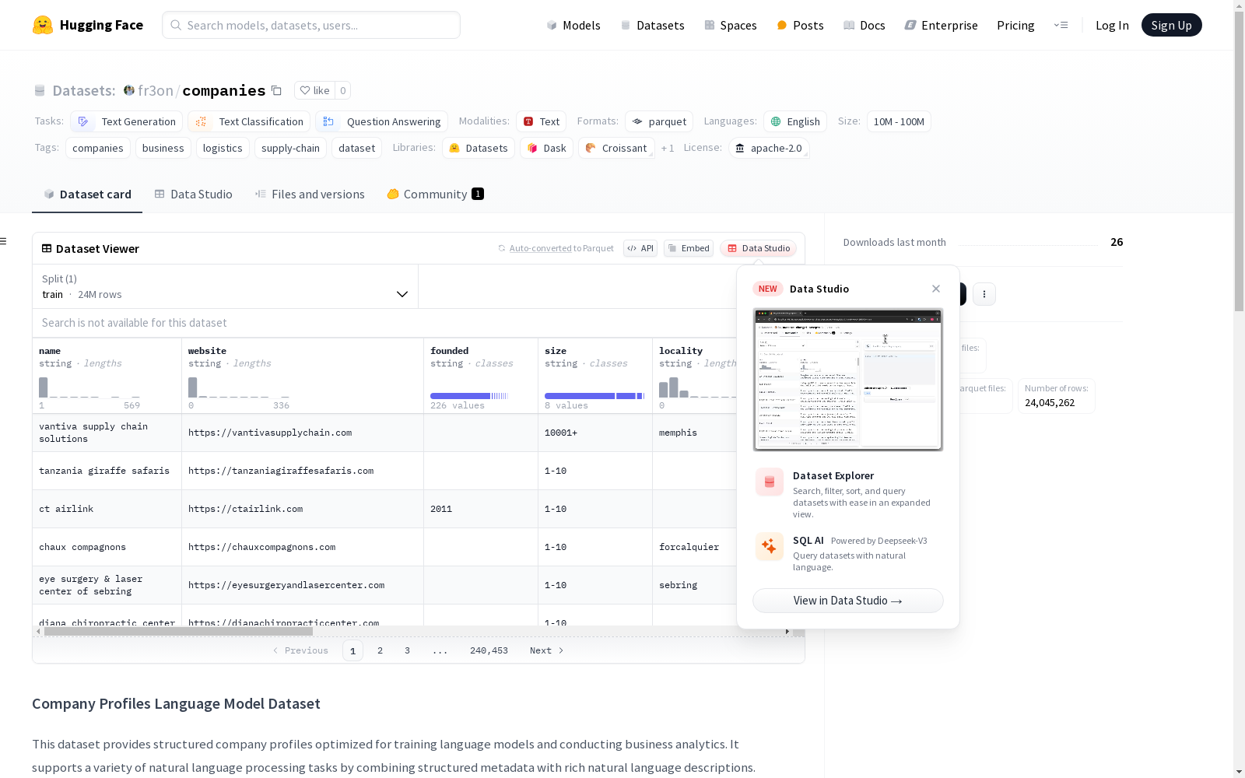This screenshot has width=1245, height=778.
Task: Close the Data Studio popup
Action: click(x=936, y=289)
